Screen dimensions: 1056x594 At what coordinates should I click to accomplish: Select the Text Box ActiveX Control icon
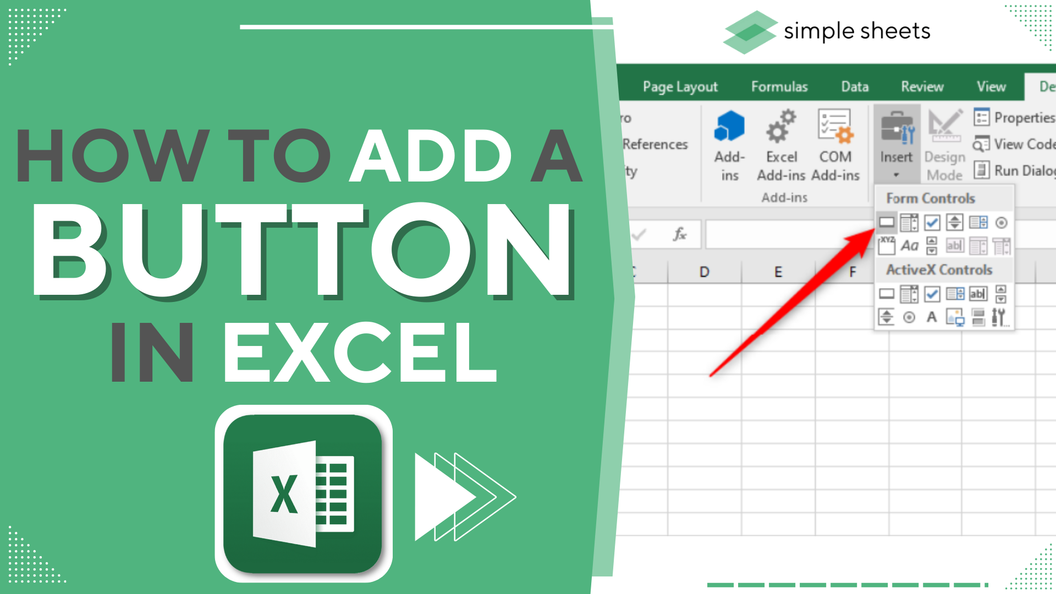pos(974,294)
